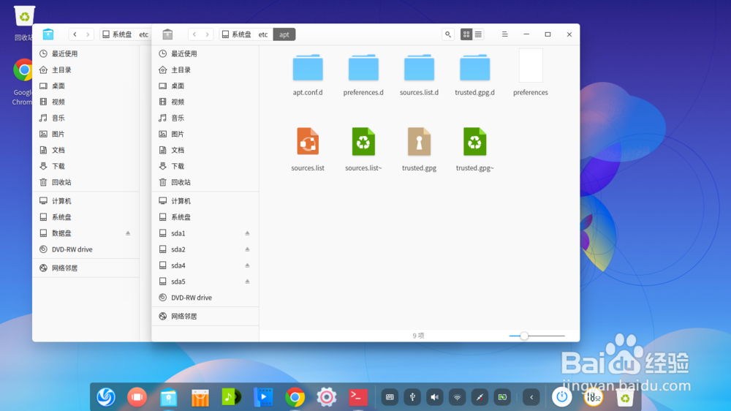
Task: Open 主目录 in rear window sidebar
Action: click(86, 70)
